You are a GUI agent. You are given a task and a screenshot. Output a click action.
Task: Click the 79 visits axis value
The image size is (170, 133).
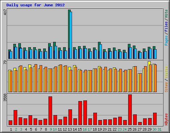click(5, 62)
